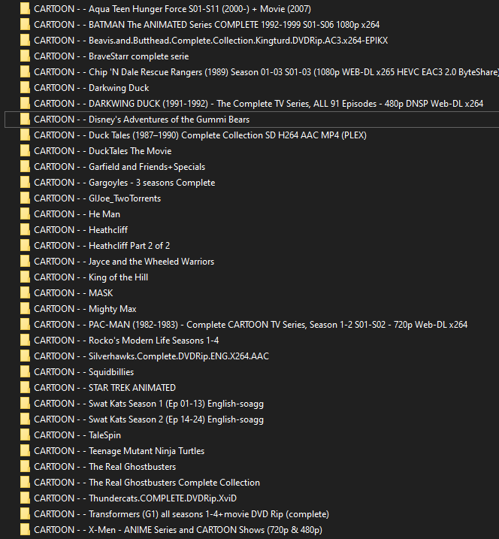The height and width of the screenshot is (539, 499).
Task: Click the Mighty Max folder icon
Action: point(25,309)
